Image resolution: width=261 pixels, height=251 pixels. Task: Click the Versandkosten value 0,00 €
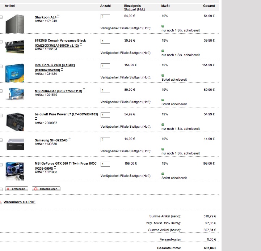click(211, 239)
